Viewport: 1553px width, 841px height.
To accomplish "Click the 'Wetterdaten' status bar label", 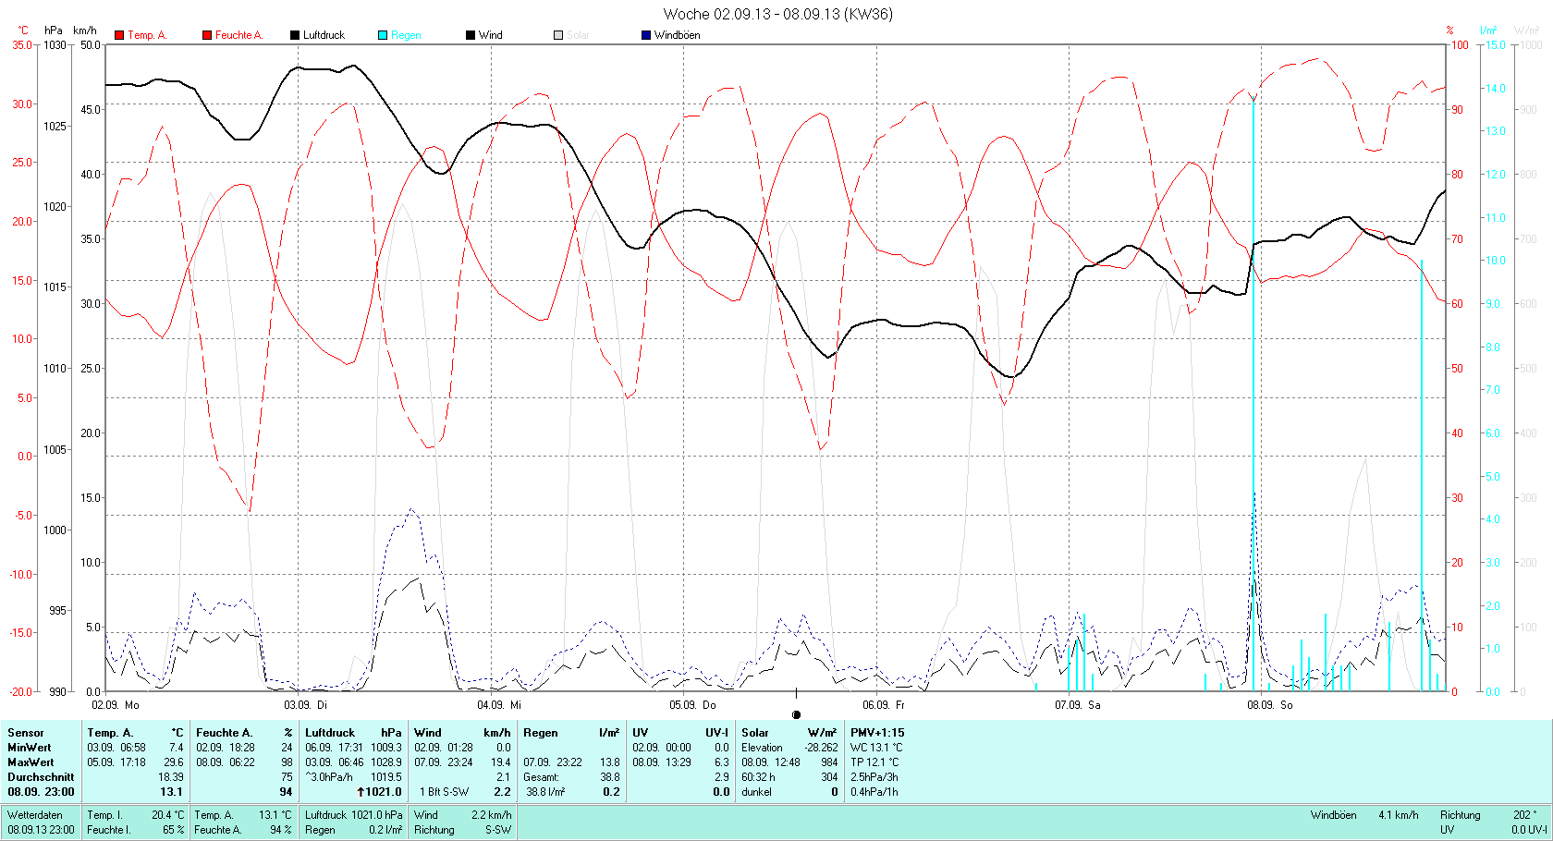I will (35, 815).
